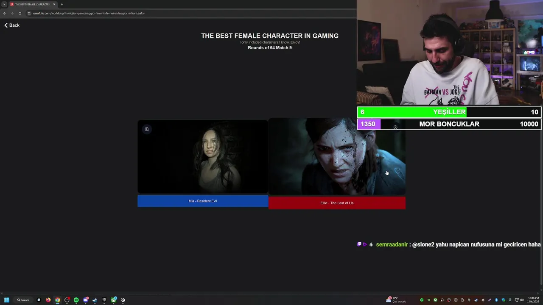Click the chat username semraadanir

tap(392, 244)
